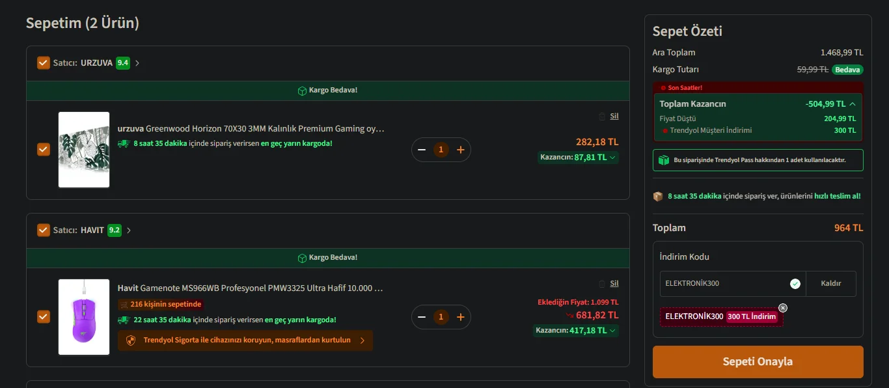The height and width of the screenshot is (388, 889).
Task: Remove Havit mouse with its trash icon
Action: click(602, 284)
